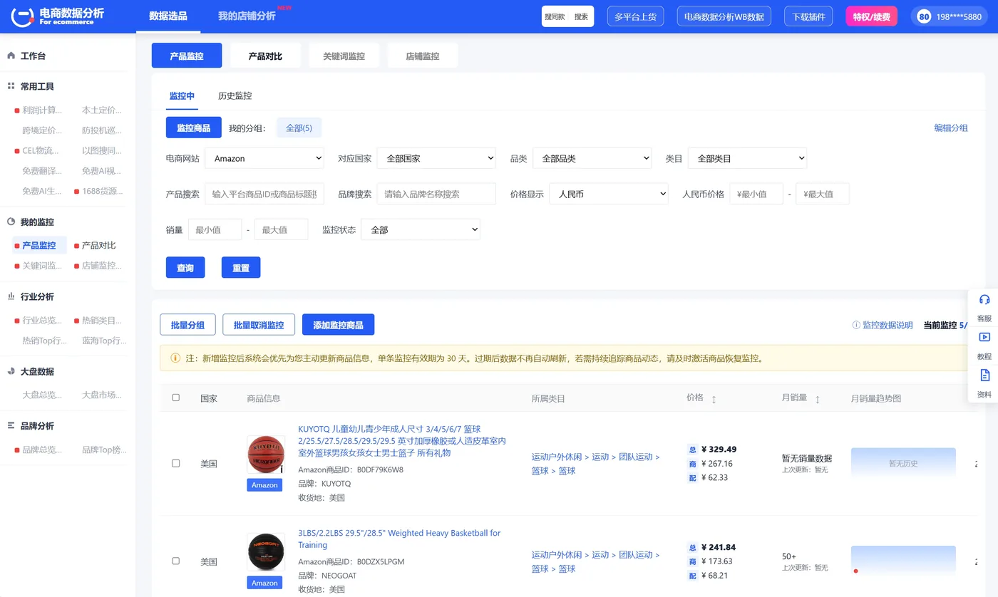Open the 监控状态 全部 dropdown
This screenshot has height=597, width=998.
pyautogui.click(x=421, y=229)
